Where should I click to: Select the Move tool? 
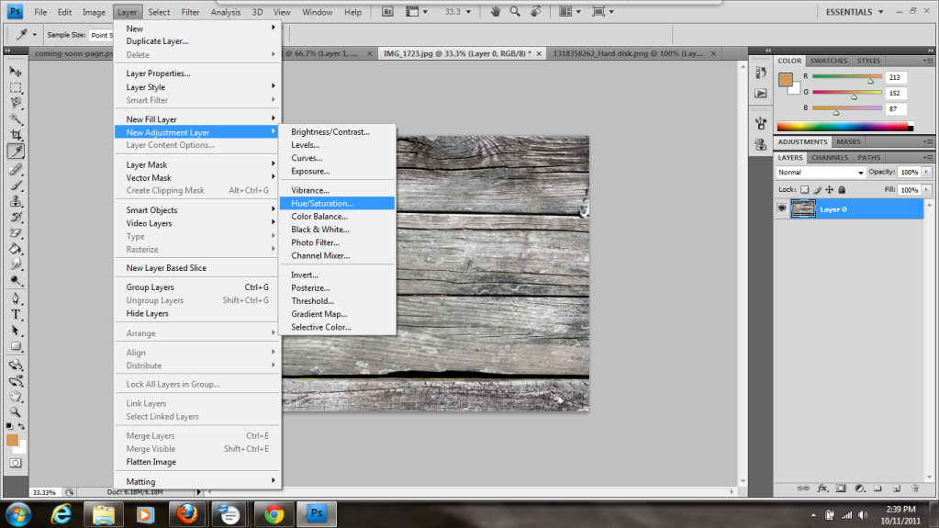tap(16, 72)
